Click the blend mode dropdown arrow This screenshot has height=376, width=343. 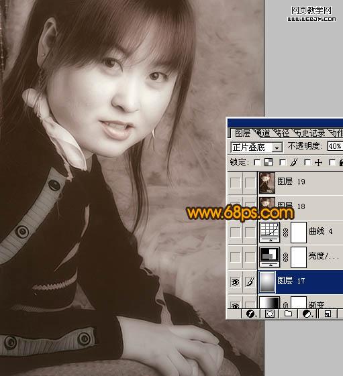tap(277, 147)
